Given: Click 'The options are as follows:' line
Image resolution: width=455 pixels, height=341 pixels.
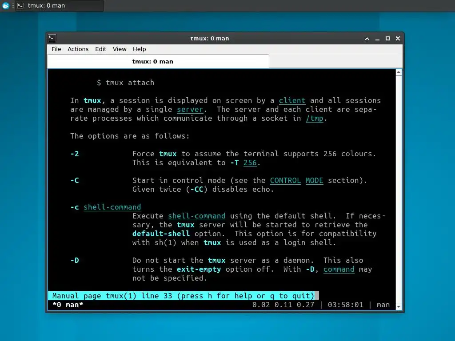Looking at the screenshot, I should click(x=130, y=136).
